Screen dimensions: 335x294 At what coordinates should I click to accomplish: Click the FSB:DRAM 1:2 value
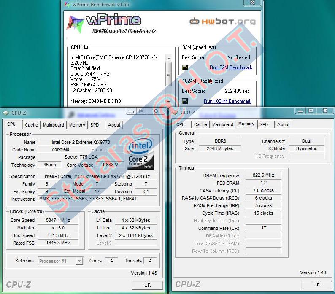[263, 183]
